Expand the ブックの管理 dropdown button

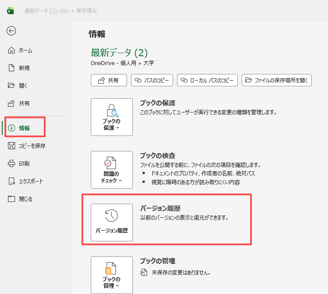pyautogui.click(x=112, y=275)
